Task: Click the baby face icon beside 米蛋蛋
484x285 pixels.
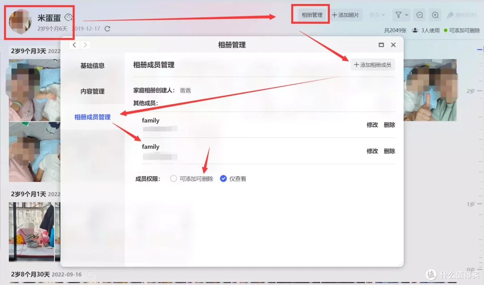Action: (68, 17)
